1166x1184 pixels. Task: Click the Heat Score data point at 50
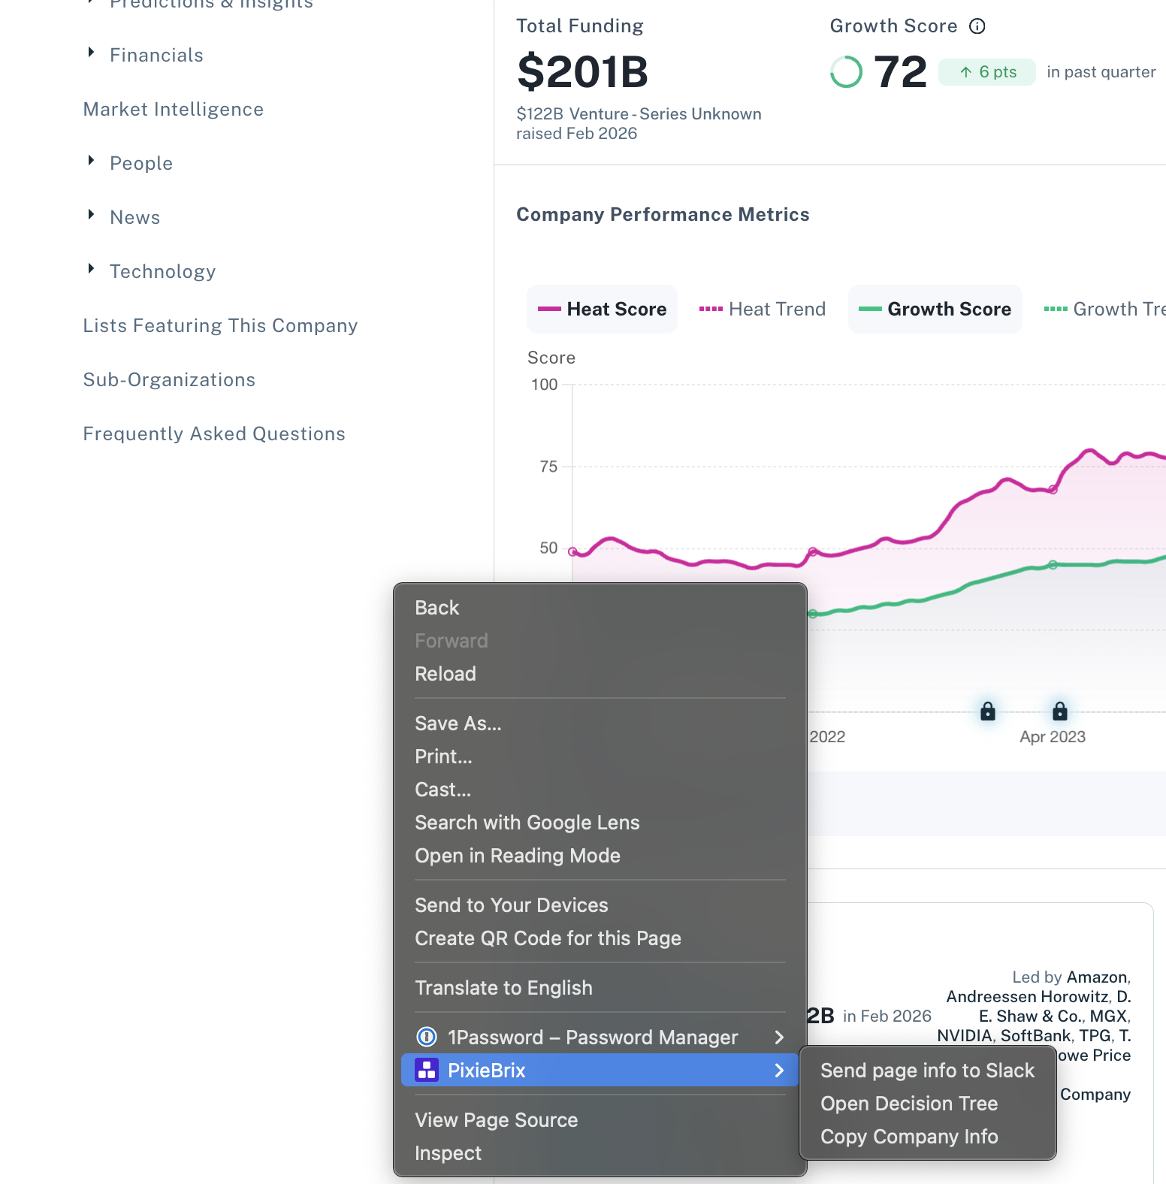(573, 551)
